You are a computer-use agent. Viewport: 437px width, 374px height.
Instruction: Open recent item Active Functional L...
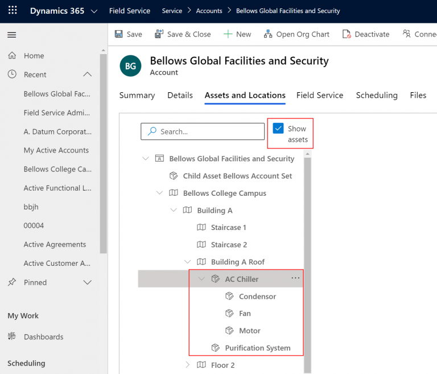[57, 188]
